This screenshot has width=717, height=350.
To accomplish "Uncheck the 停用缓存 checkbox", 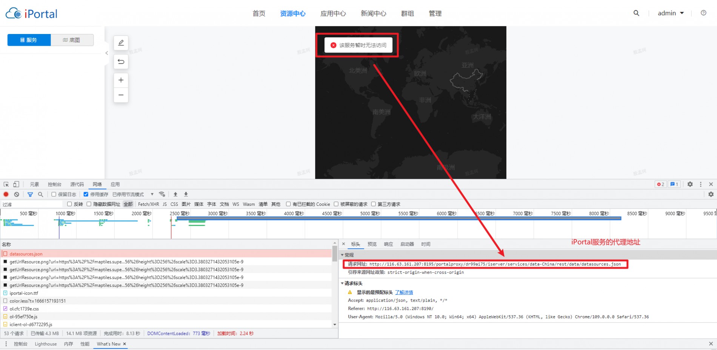I will click(86, 194).
